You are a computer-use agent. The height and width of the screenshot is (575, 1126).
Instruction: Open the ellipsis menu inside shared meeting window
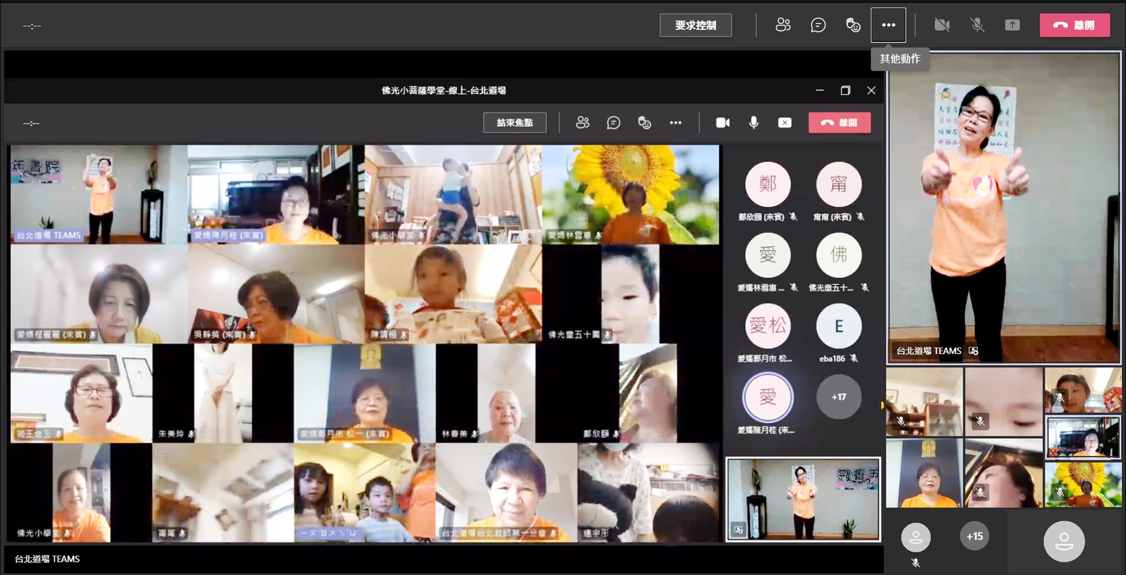pos(676,123)
